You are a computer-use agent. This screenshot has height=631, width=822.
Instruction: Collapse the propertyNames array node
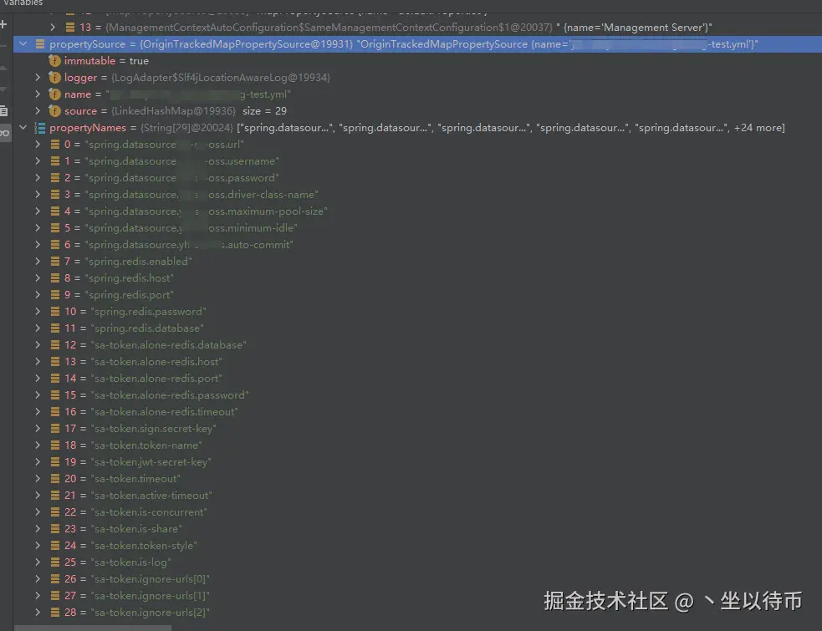[23, 127]
